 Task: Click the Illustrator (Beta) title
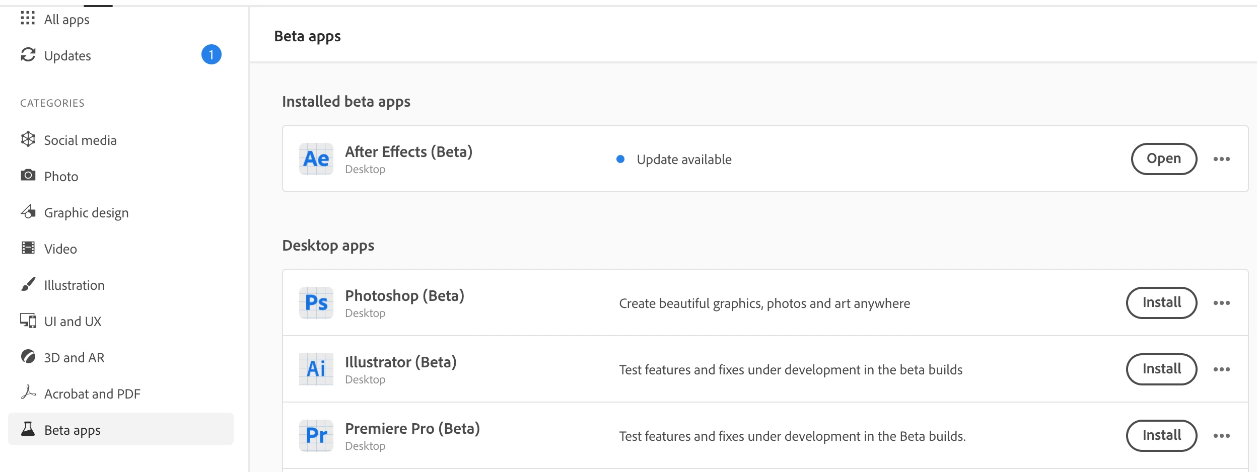coord(401,362)
